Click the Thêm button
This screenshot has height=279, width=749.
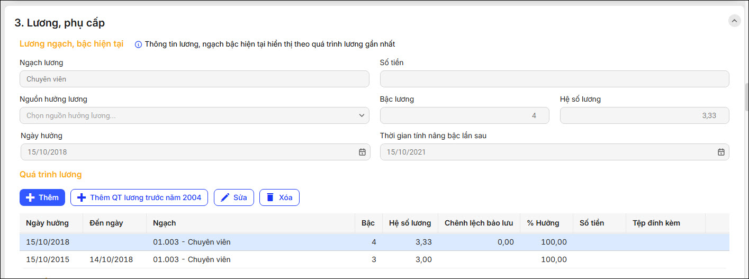(42, 197)
